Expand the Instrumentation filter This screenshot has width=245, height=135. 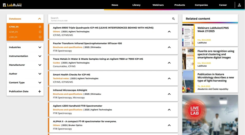pos(40,56)
